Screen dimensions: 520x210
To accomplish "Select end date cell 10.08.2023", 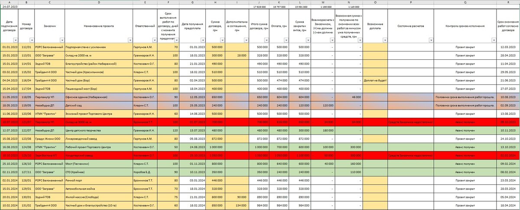I will point(508,97).
